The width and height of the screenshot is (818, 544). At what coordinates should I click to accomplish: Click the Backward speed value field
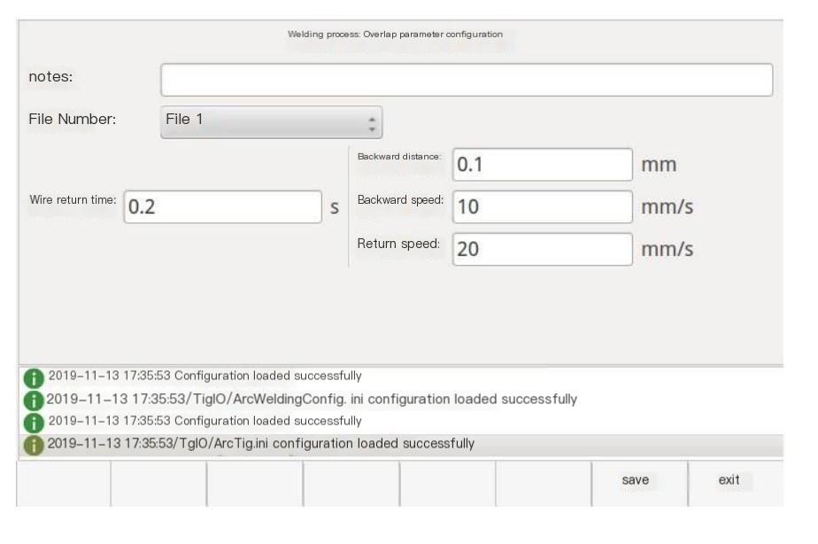coord(542,207)
